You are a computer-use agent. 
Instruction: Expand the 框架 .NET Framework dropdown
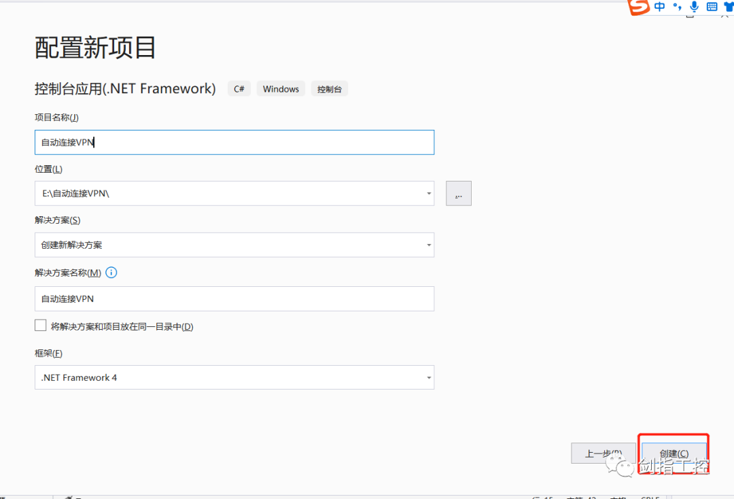point(428,378)
